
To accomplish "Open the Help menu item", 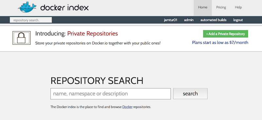I will point(238,7).
